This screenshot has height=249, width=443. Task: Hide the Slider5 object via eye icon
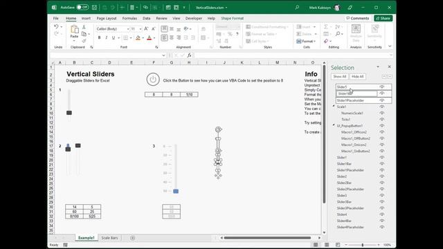click(382, 87)
